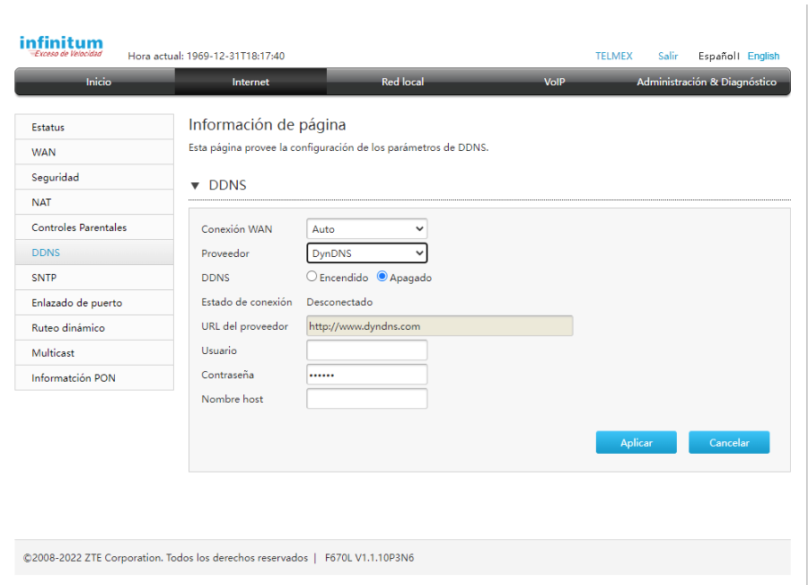Viewport: 808px width, 585px height.
Task: Open Administración & Diagnóstico tab
Action: coord(706,82)
